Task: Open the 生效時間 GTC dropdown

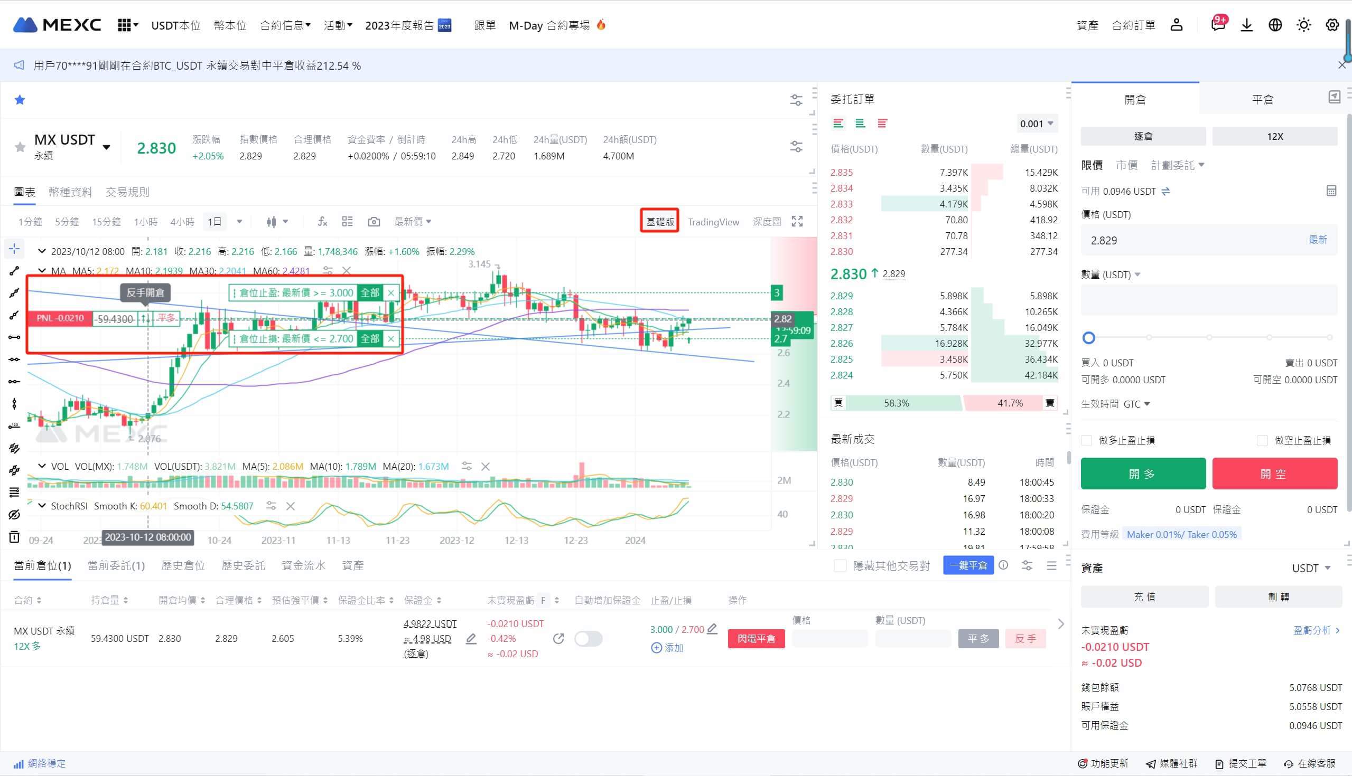Action: click(x=1136, y=404)
